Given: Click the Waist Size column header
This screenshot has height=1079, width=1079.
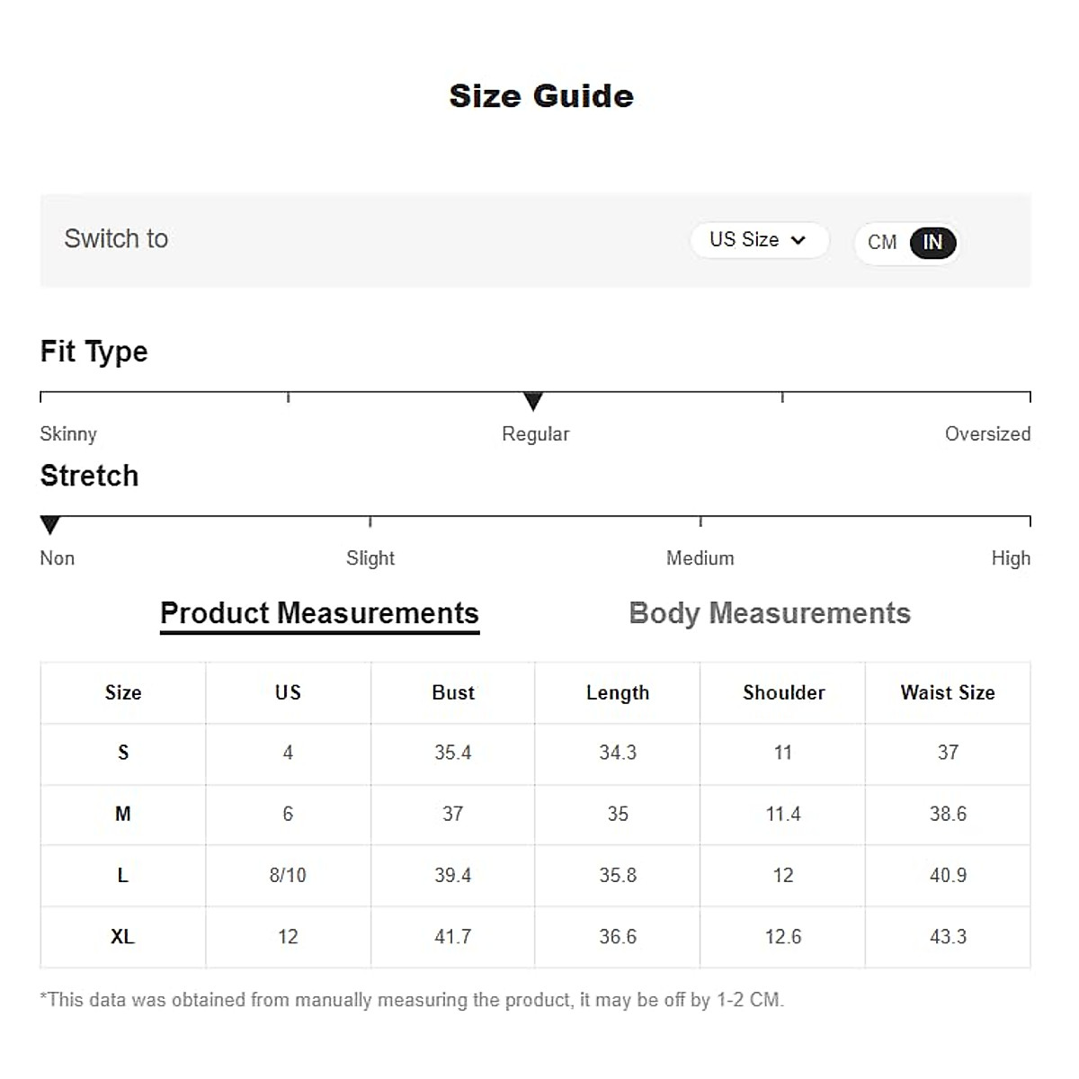Looking at the screenshot, I should click(x=948, y=692).
